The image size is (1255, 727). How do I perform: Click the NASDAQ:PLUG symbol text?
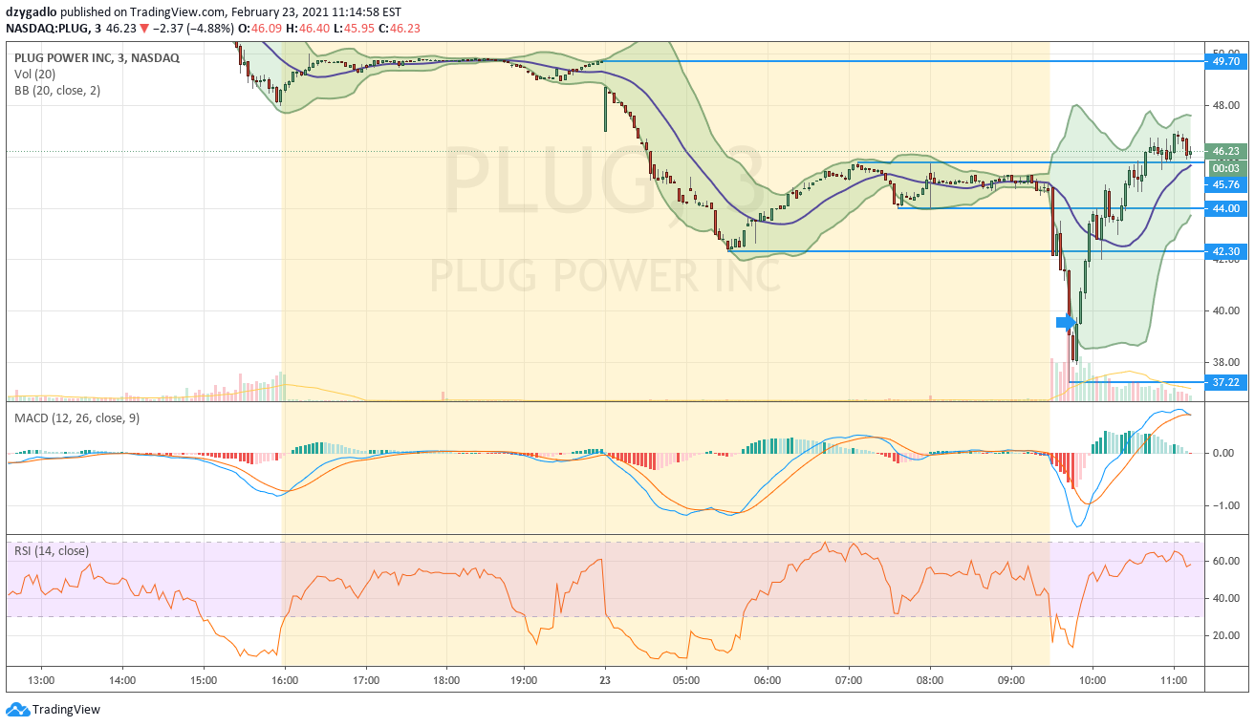[x=47, y=29]
